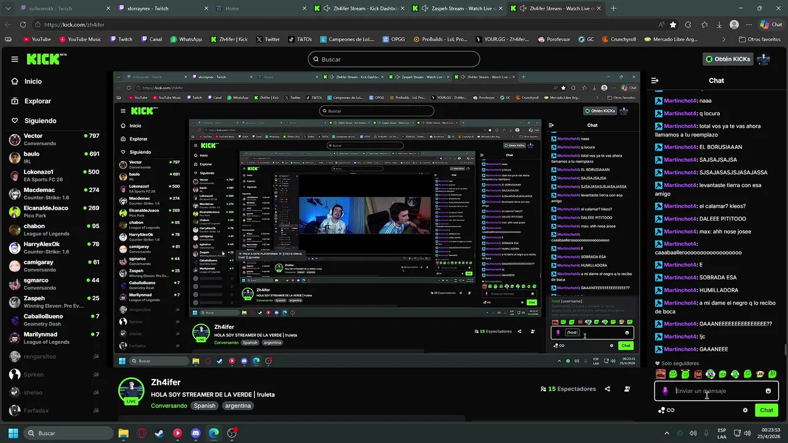Mute the Zaspeh Stream tab audio icon
The height and width of the screenshot is (443, 788).
pos(424,9)
